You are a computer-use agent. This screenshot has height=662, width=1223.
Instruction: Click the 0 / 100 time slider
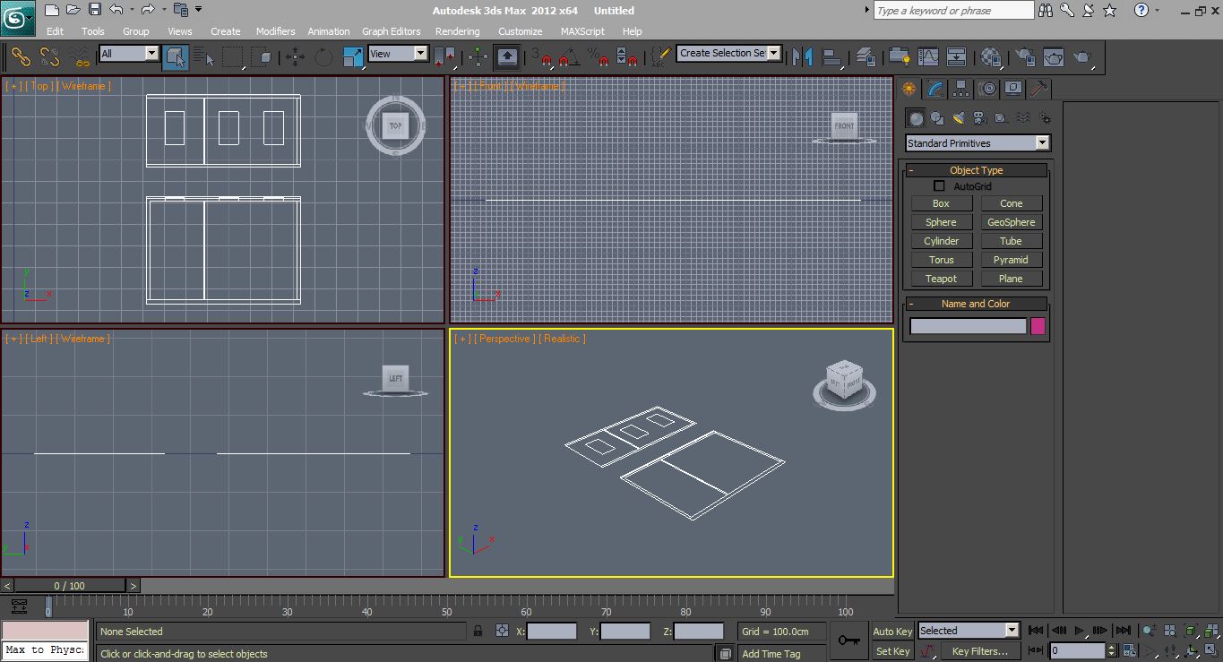coord(69,586)
